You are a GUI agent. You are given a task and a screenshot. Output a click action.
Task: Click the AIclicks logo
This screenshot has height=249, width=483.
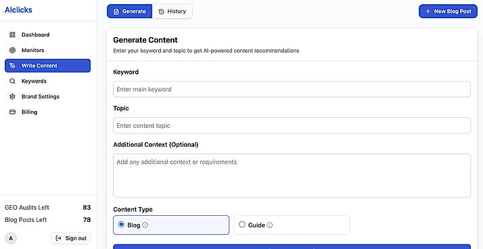click(18, 10)
